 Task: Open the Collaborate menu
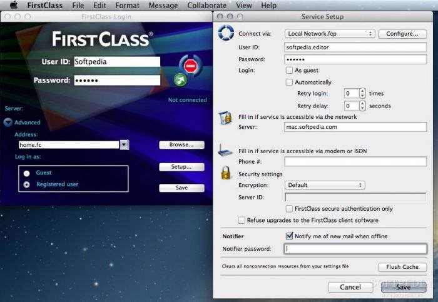207,5
